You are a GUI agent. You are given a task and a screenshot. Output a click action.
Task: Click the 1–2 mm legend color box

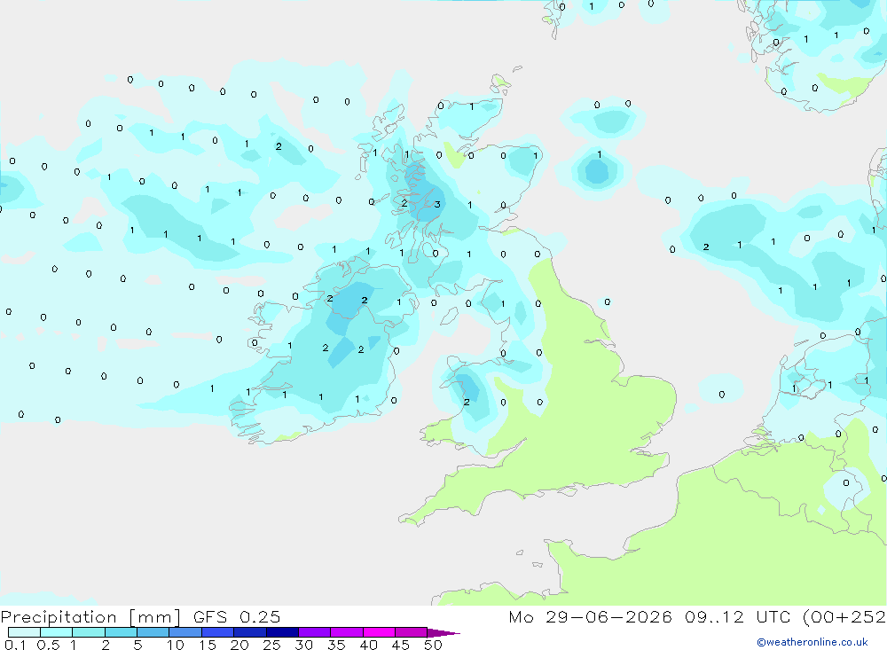(x=88, y=632)
